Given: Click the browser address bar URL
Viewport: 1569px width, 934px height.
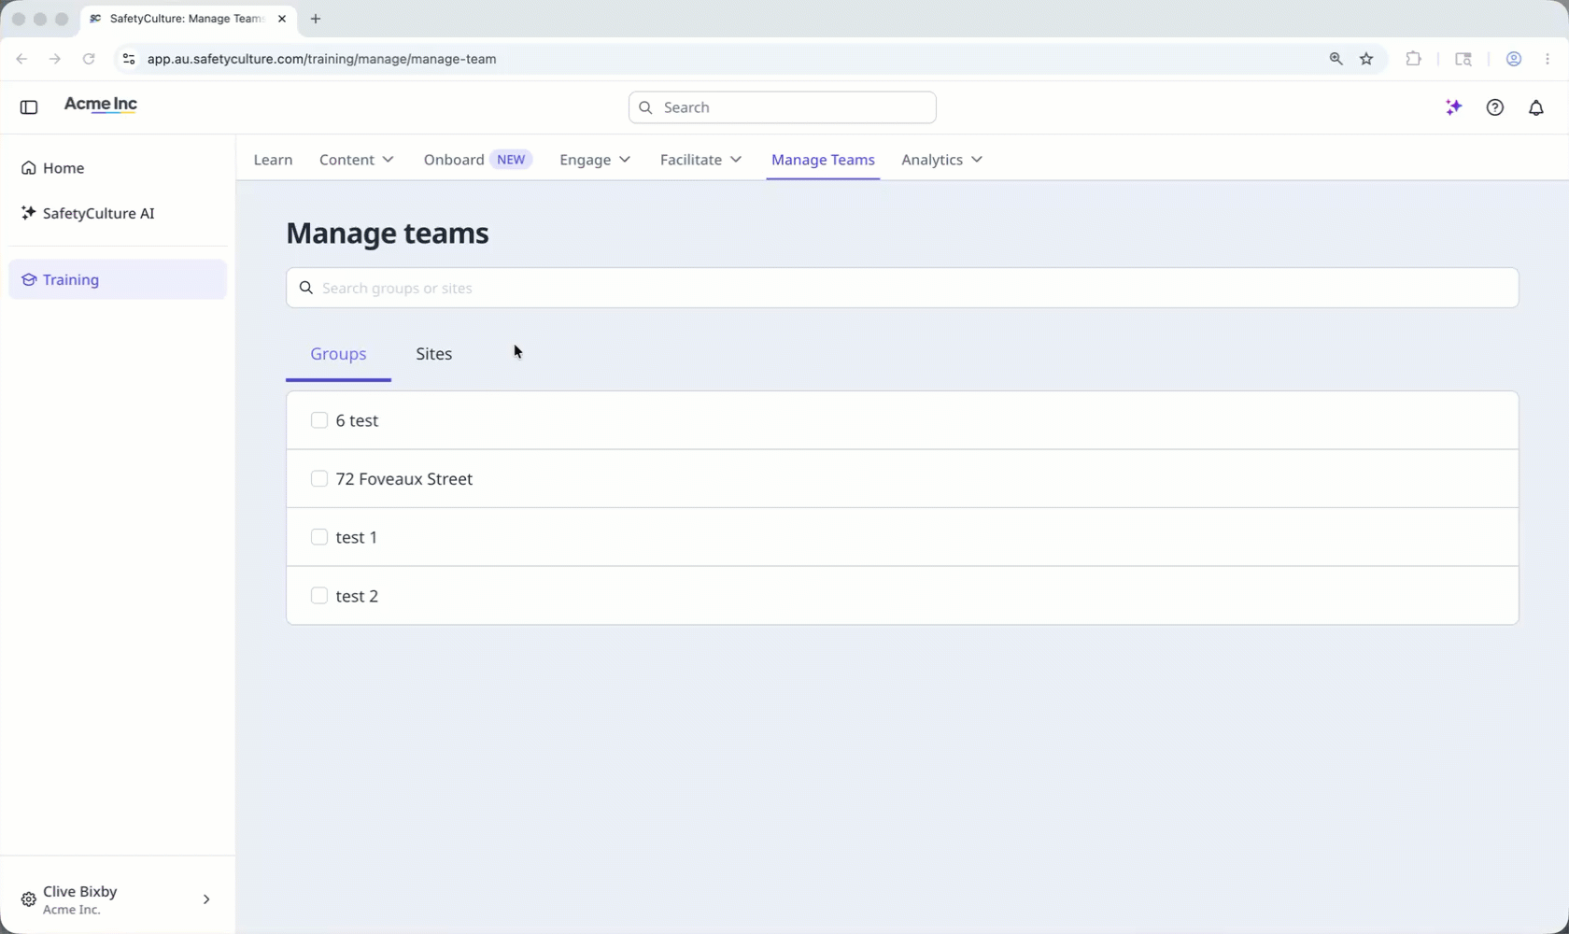Looking at the screenshot, I should [x=322, y=59].
